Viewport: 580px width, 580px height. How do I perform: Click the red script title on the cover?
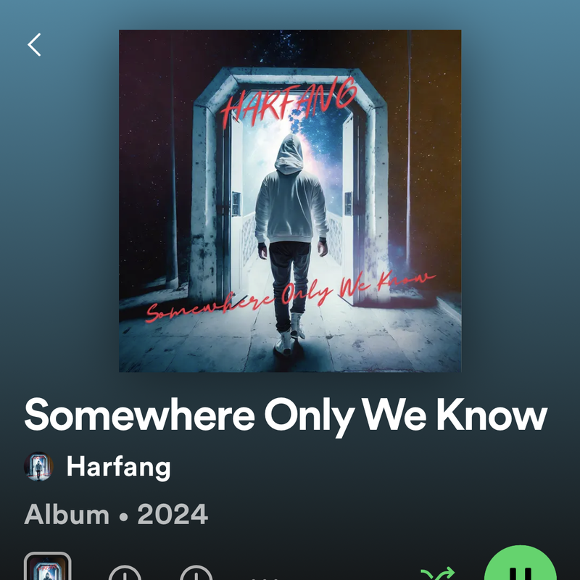(291, 297)
